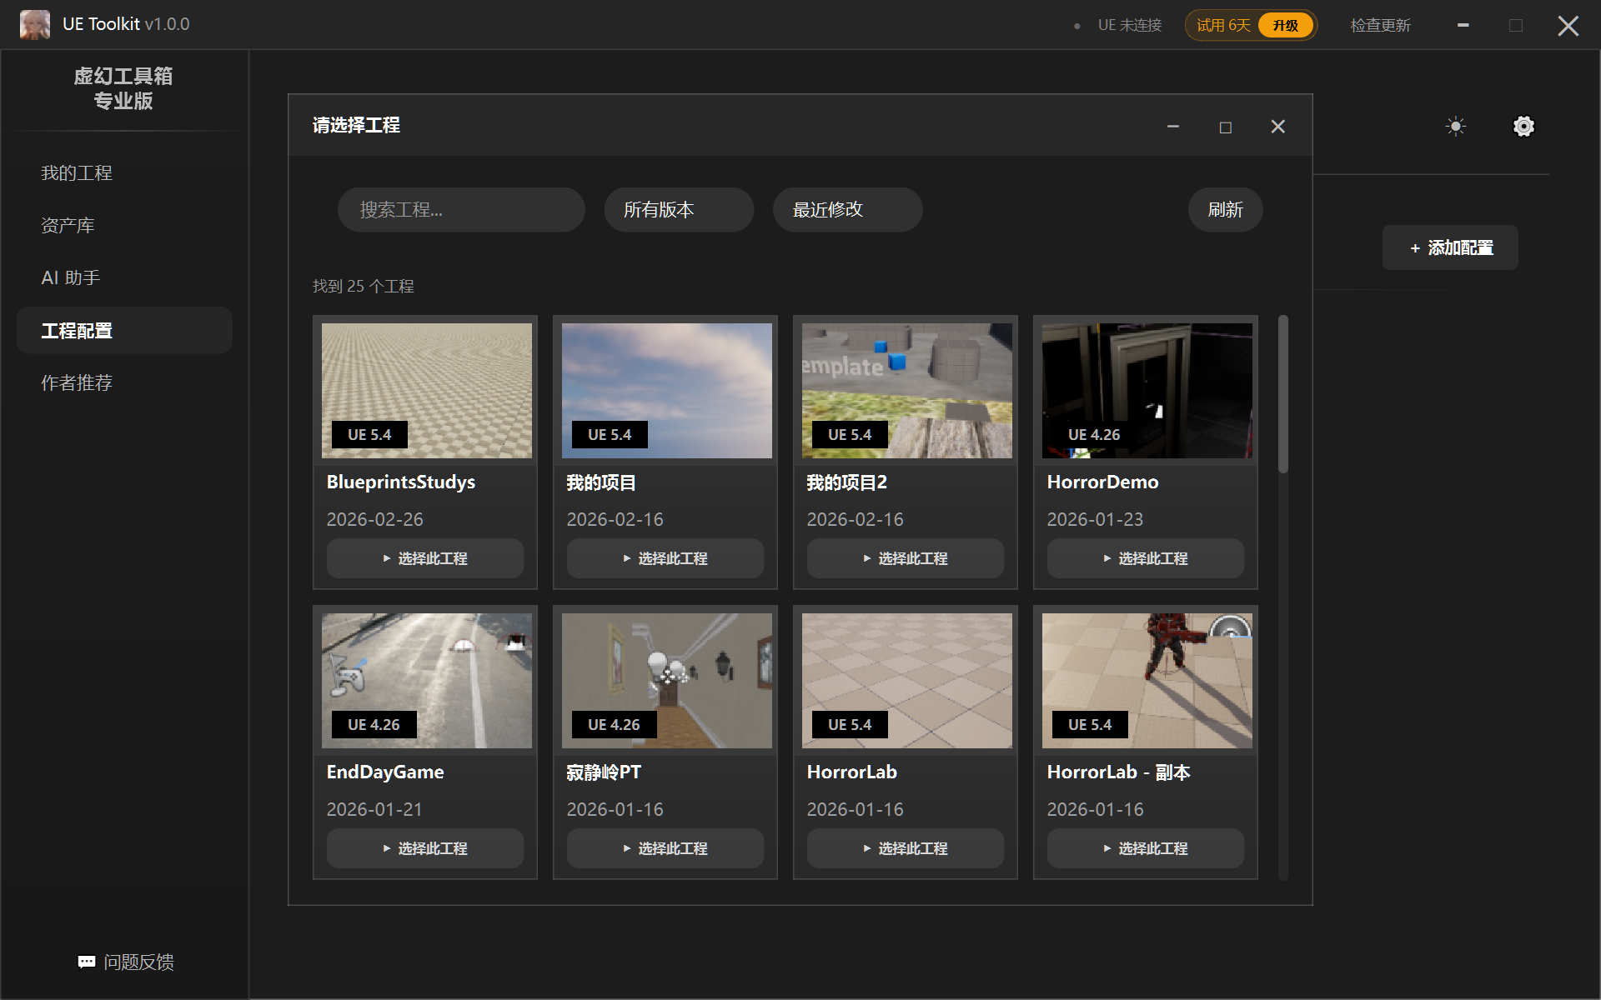Open the 最近修改 sort dropdown
This screenshot has width=1601, height=1000.
click(846, 209)
